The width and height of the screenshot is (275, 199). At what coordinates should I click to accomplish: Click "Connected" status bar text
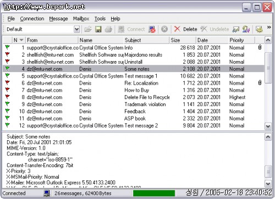(x=14, y=194)
